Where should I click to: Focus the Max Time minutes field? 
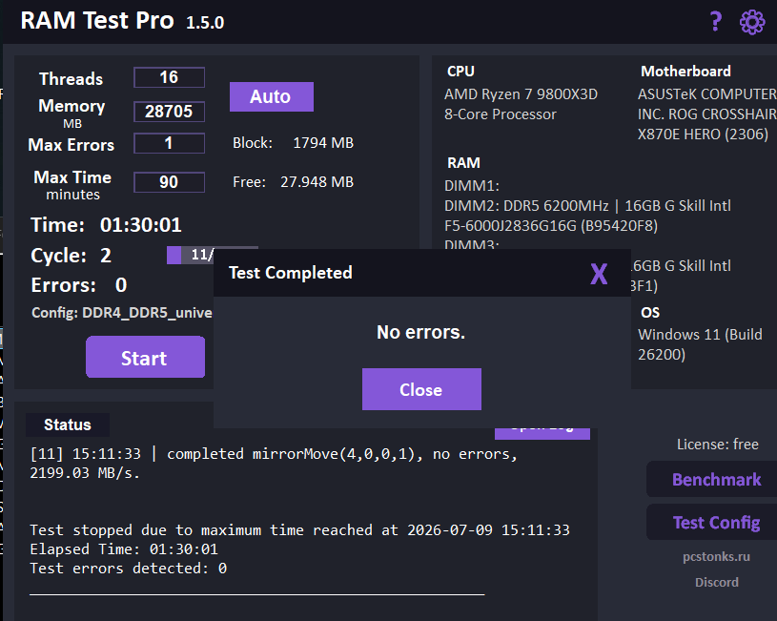pos(169,182)
